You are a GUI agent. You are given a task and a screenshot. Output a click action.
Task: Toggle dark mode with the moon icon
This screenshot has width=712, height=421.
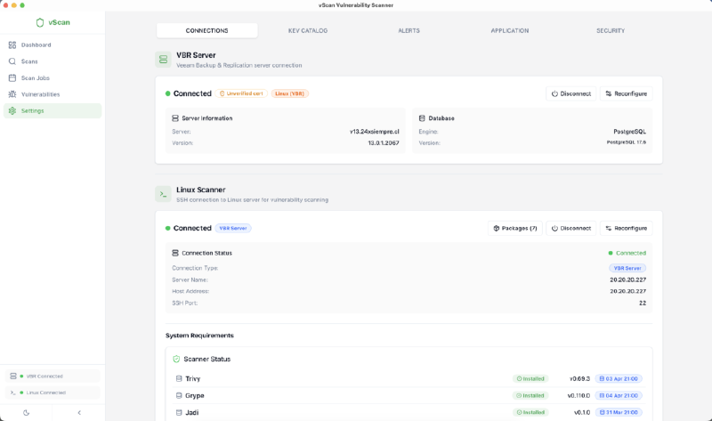(x=27, y=413)
